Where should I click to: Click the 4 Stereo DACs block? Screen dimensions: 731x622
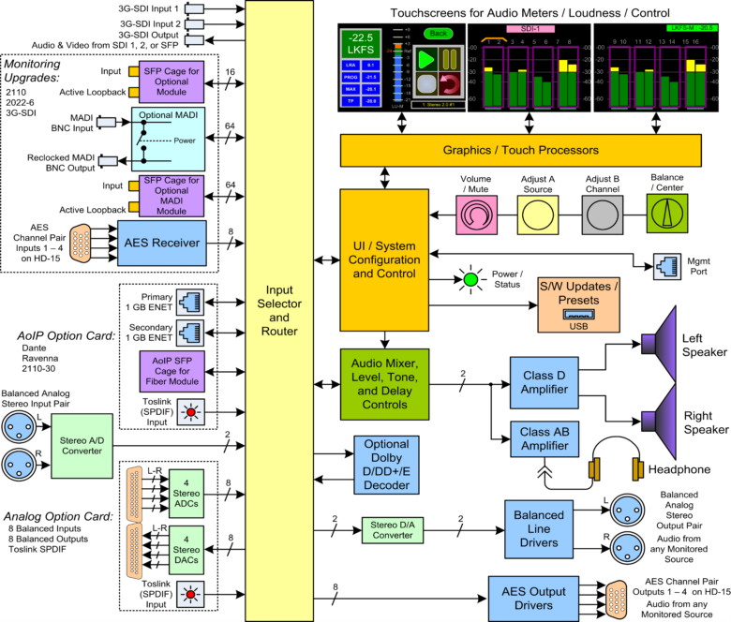click(x=186, y=551)
